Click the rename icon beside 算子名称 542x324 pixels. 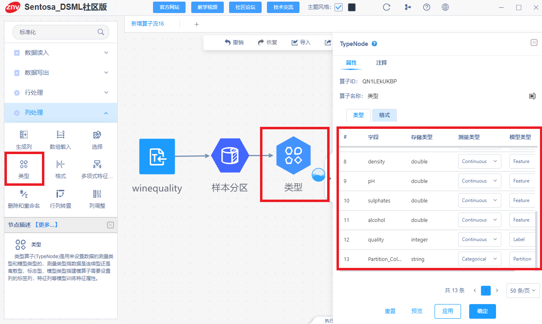pos(532,96)
